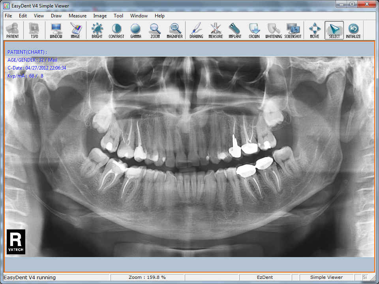Click the panoramic dental X-ray image
Image resolution: width=379 pixels, height=284 pixels.
tap(189, 157)
